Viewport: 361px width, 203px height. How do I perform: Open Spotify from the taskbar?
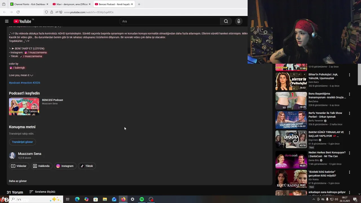(142, 199)
